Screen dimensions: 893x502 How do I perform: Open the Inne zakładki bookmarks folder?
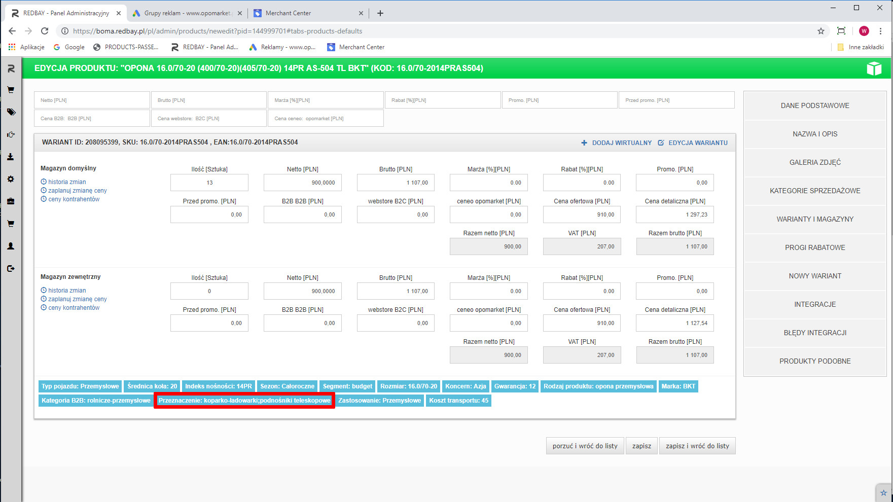(x=861, y=47)
